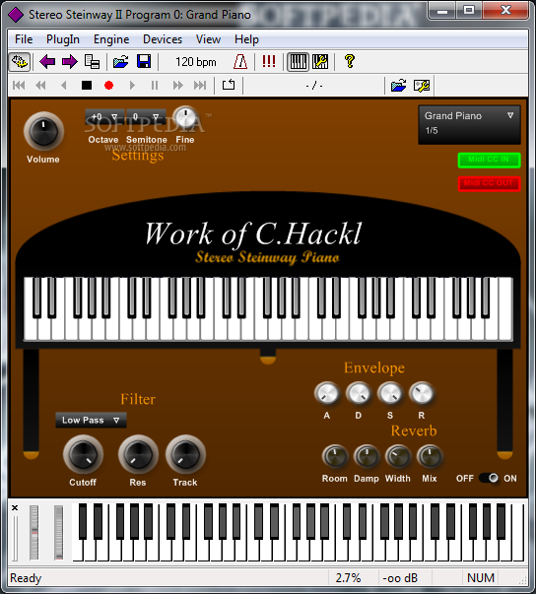Click the envelope A (attack) knob
Viewport: 536px width, 594px height.
[x=327, y=394]
